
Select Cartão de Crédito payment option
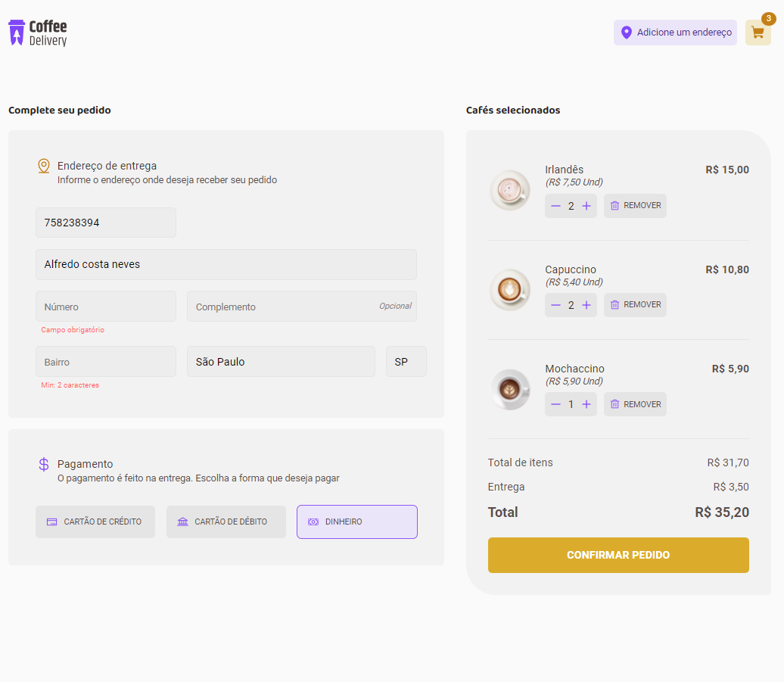pyautogui.click(x=95, y=522)
